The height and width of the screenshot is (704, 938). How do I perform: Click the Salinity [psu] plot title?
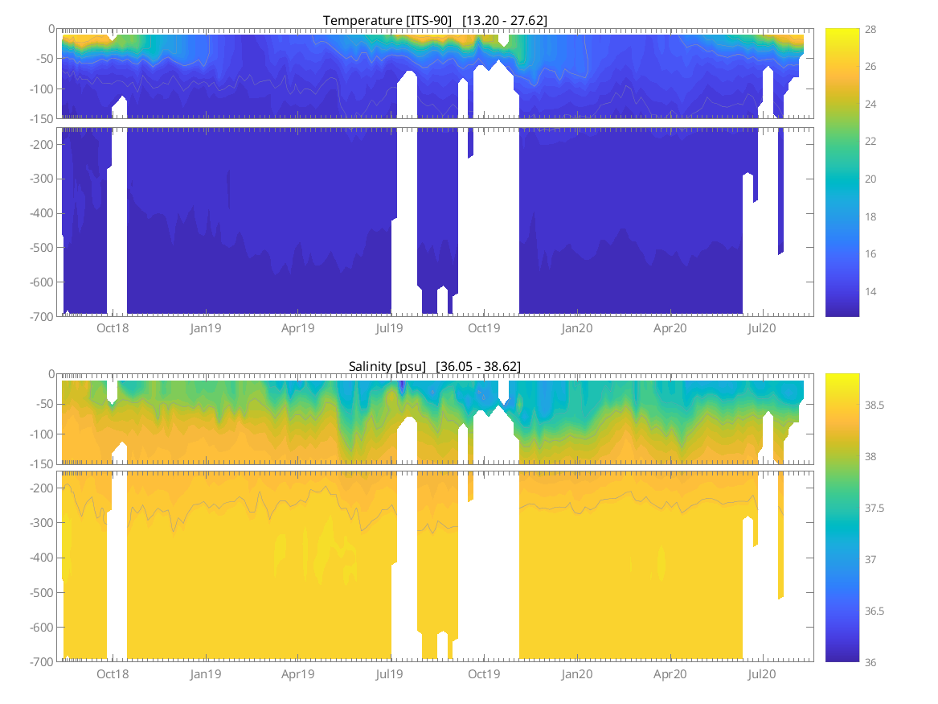pos(435,366)
